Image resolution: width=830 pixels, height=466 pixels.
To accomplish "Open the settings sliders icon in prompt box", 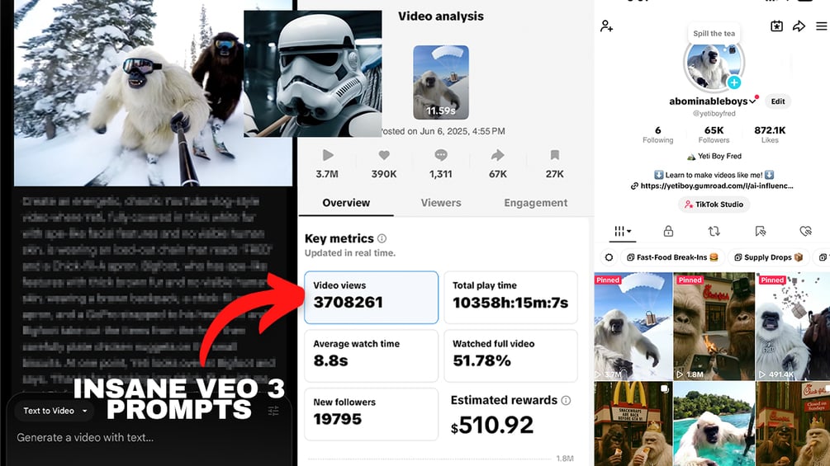I will pos(273,411).
